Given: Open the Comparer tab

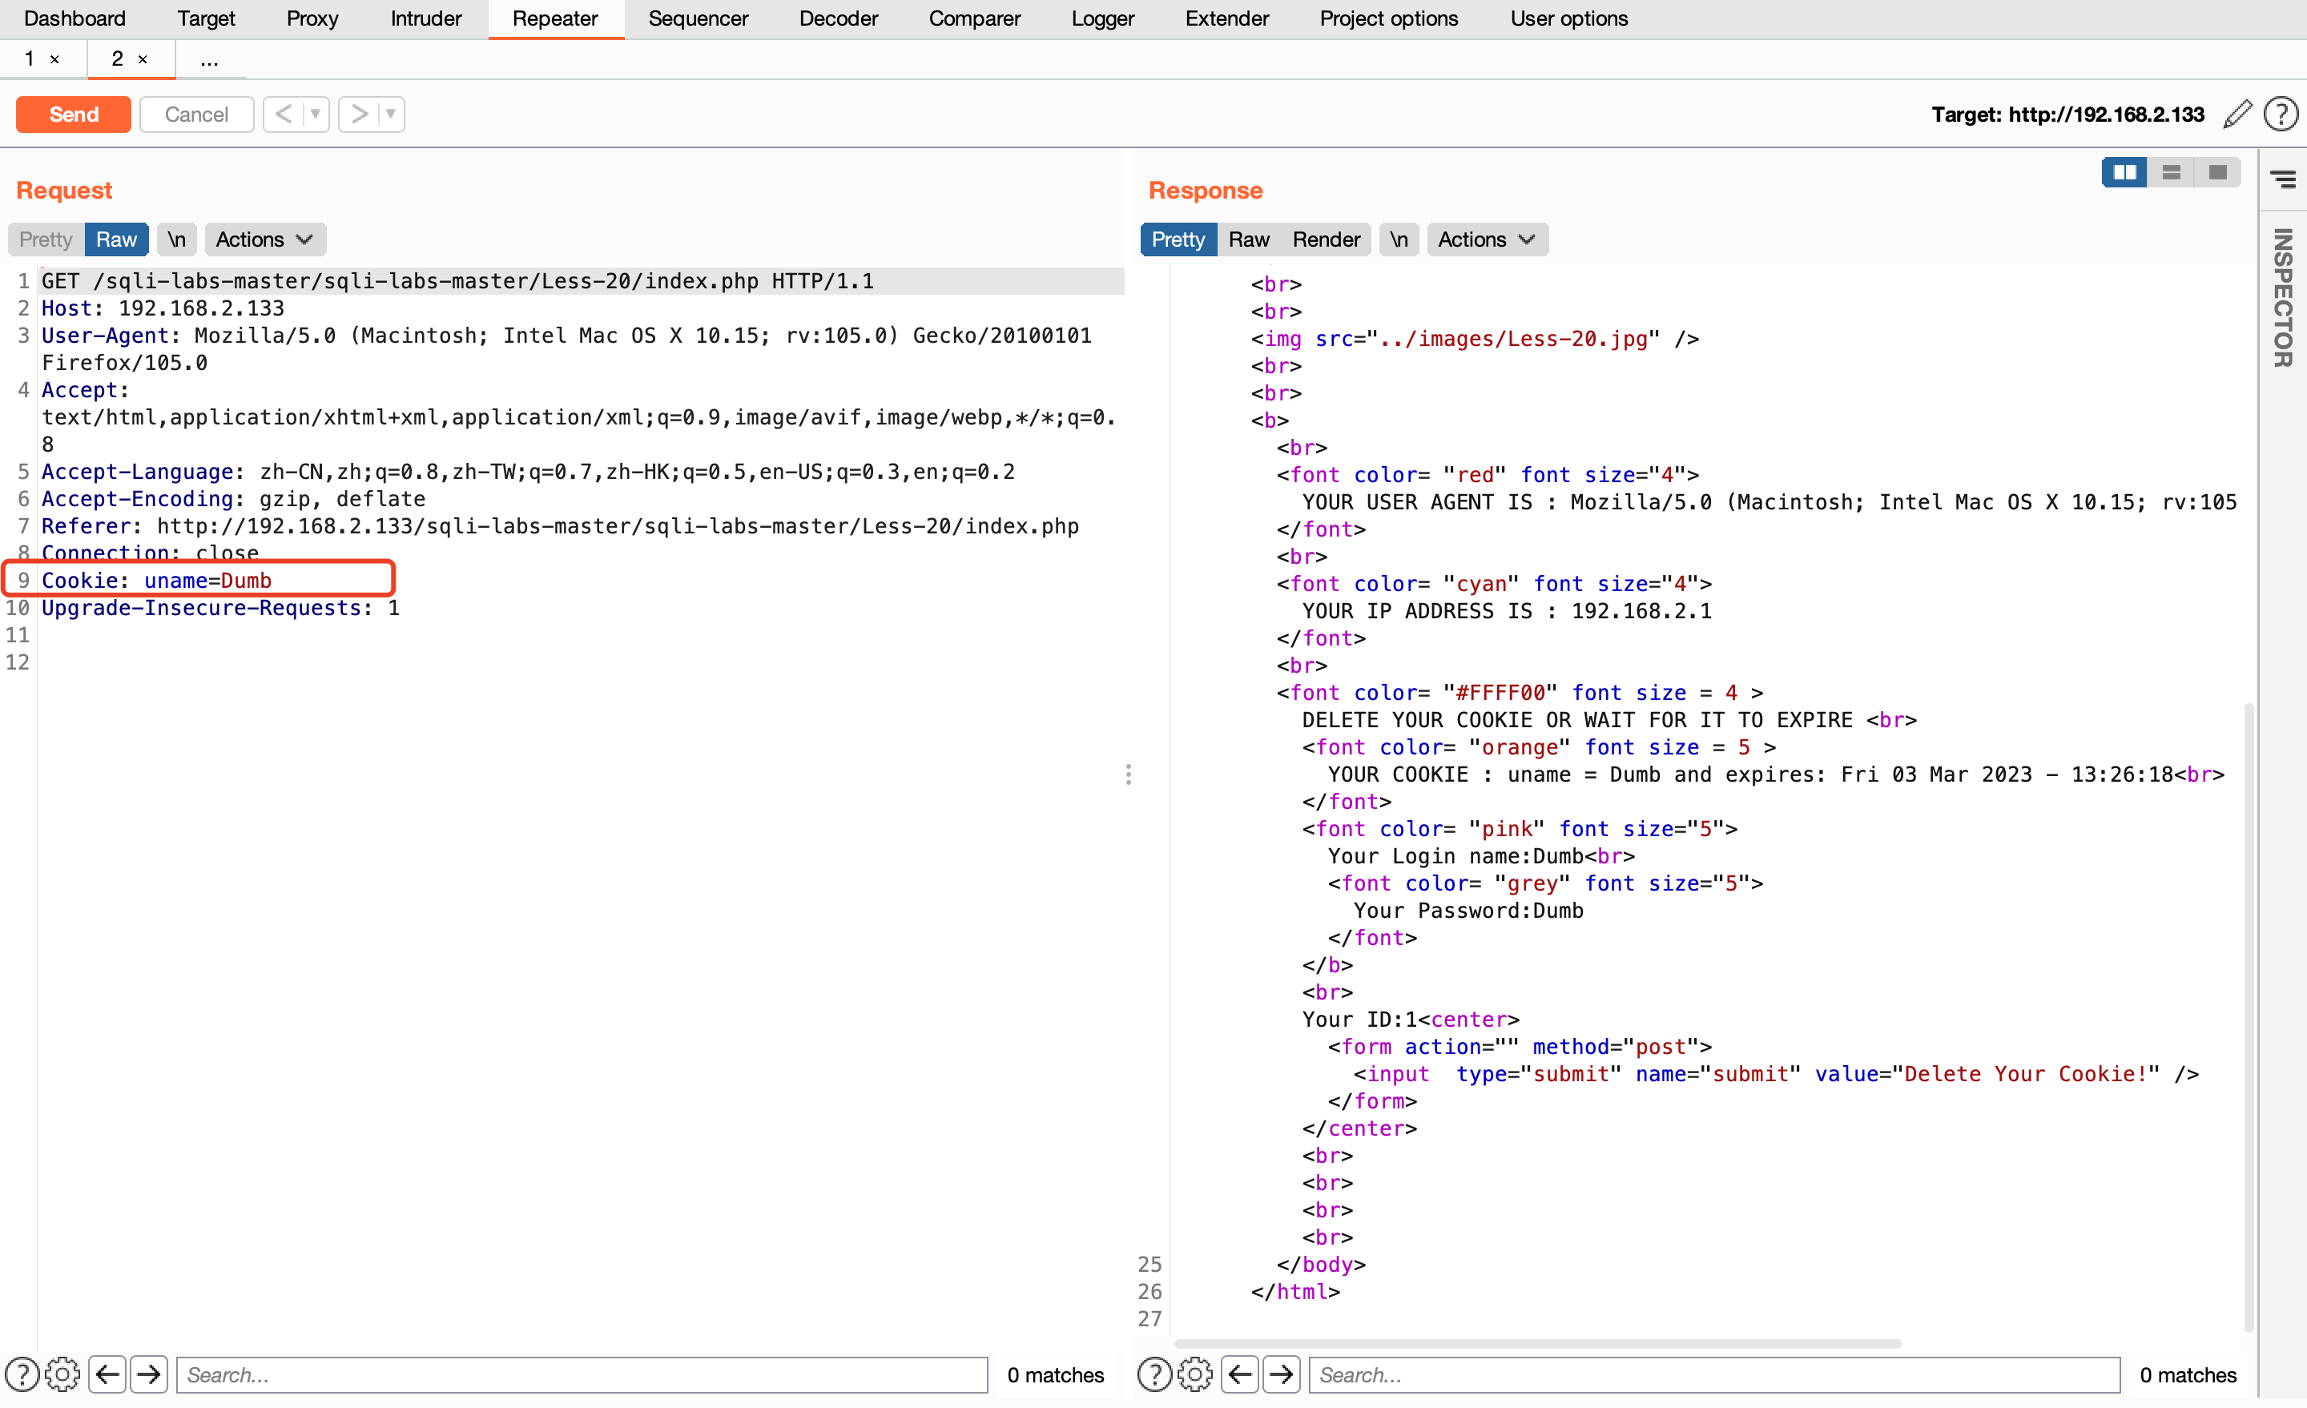Looking at the screenshot, I should click(x=975, y=18).
